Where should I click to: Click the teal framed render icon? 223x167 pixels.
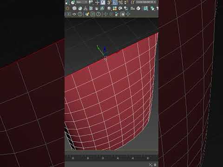click(x=145, y=8)
